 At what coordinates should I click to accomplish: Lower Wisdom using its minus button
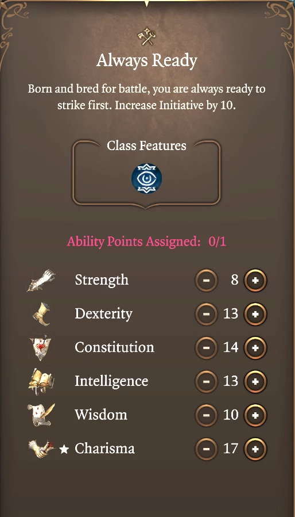206,415
